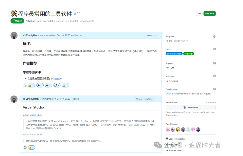243x156 pixels.
Task: Expand first comment's edited history dropdown
Action: point(77,35)
